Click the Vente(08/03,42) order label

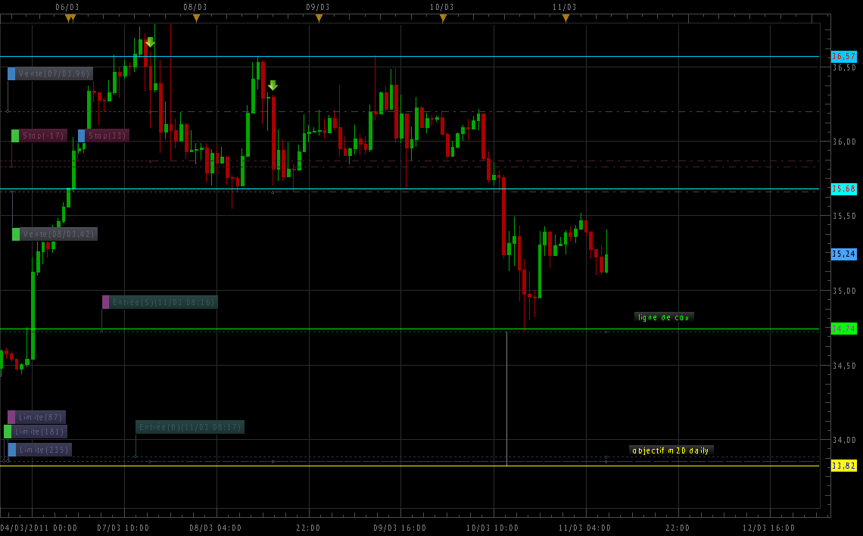point(55,234)
